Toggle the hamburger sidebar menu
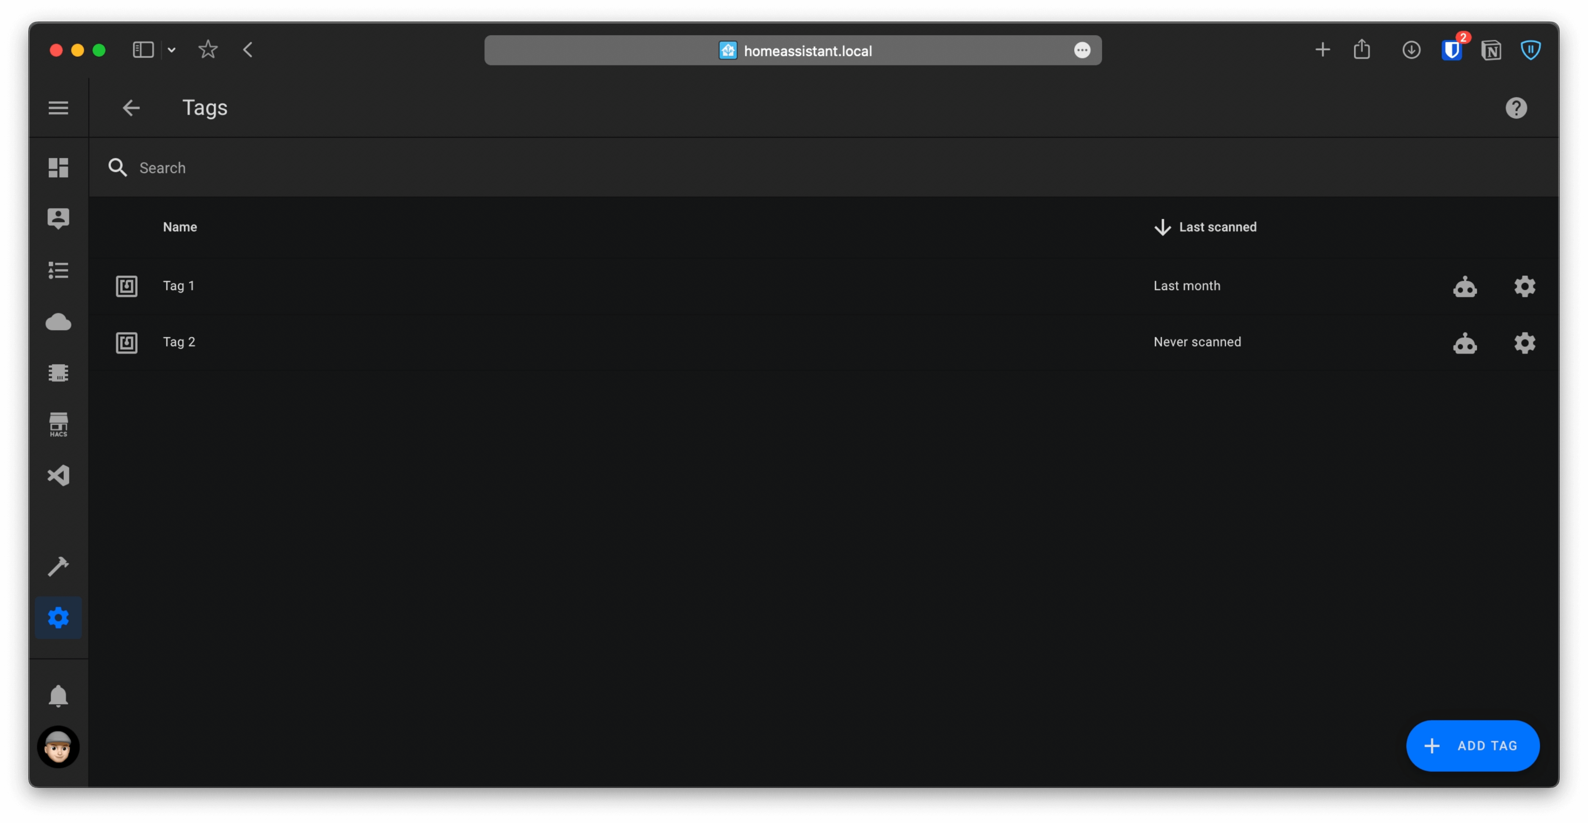Screen dimensions: 1588x823 58,108
